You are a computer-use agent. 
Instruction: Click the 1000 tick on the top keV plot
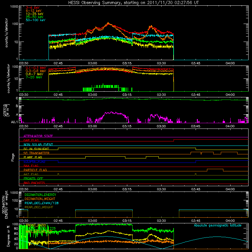coord(14,7)
